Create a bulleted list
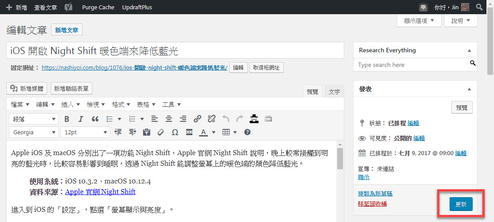Viewport: 494px width, 222px height. coord(110,119)
